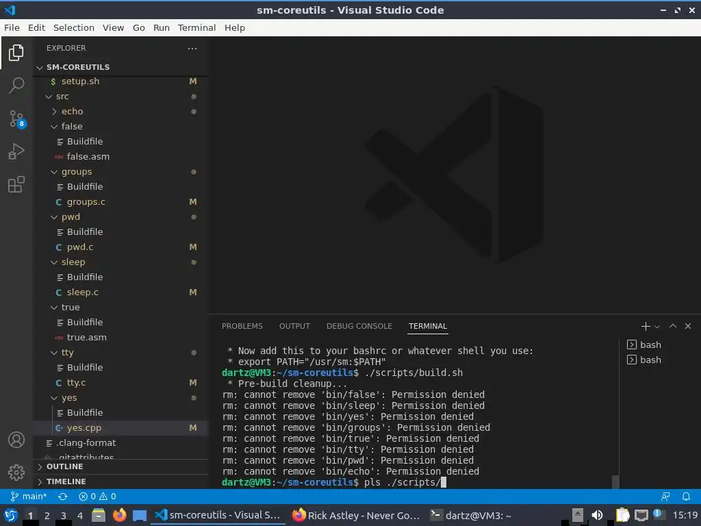Click the new terminal plus icon
This screenshot has width=701, height=526.
point(645,327)
